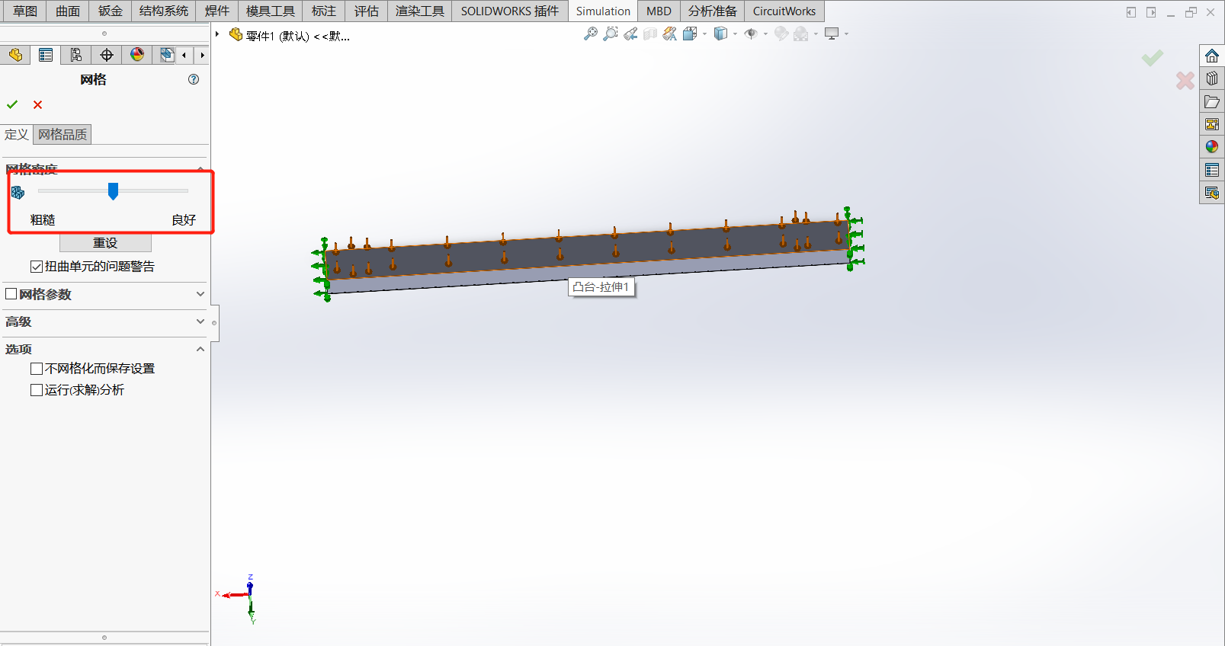The image size is (1225, 646).
Task: Check 运行(求解)分析 option
Action: [x=36, y=390]
